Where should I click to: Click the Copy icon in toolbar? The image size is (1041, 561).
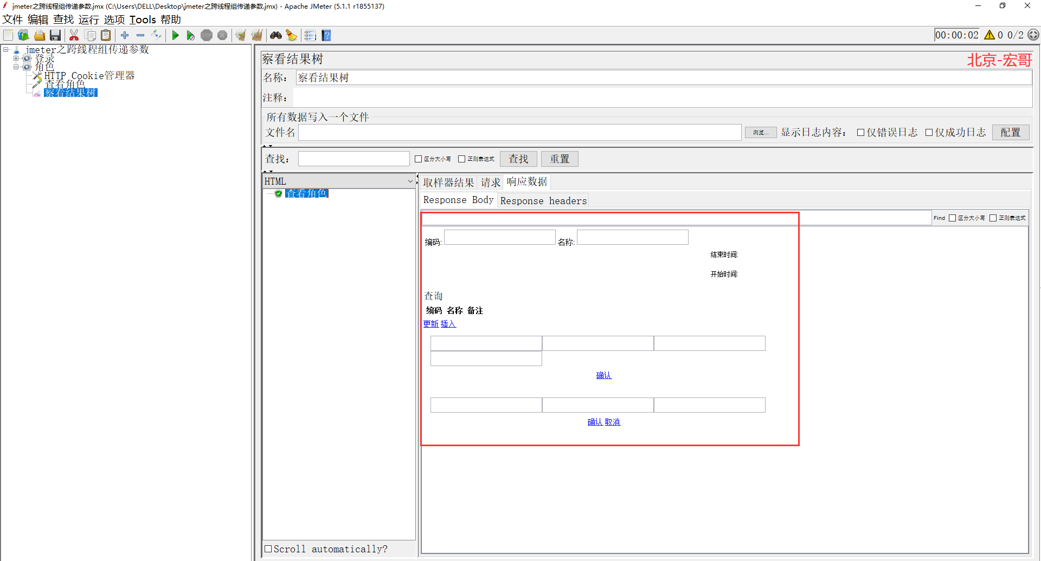(91, 36)
